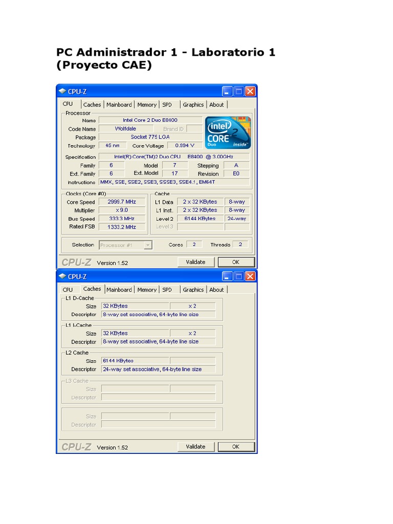393x524 pixels.
Task: Go to the SPD tab in the lower window
Action: (x=167, y=290)
